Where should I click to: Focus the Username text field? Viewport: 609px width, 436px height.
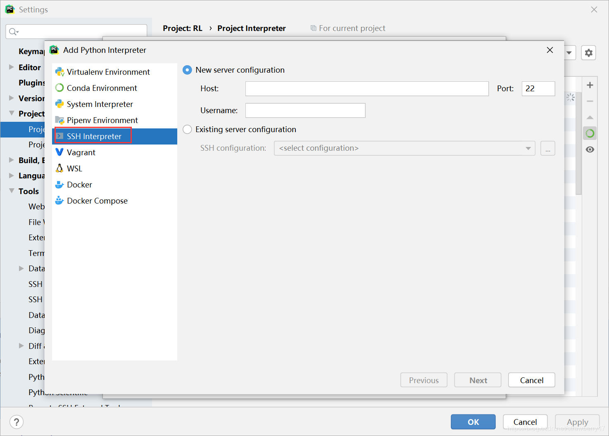[305, 111]
